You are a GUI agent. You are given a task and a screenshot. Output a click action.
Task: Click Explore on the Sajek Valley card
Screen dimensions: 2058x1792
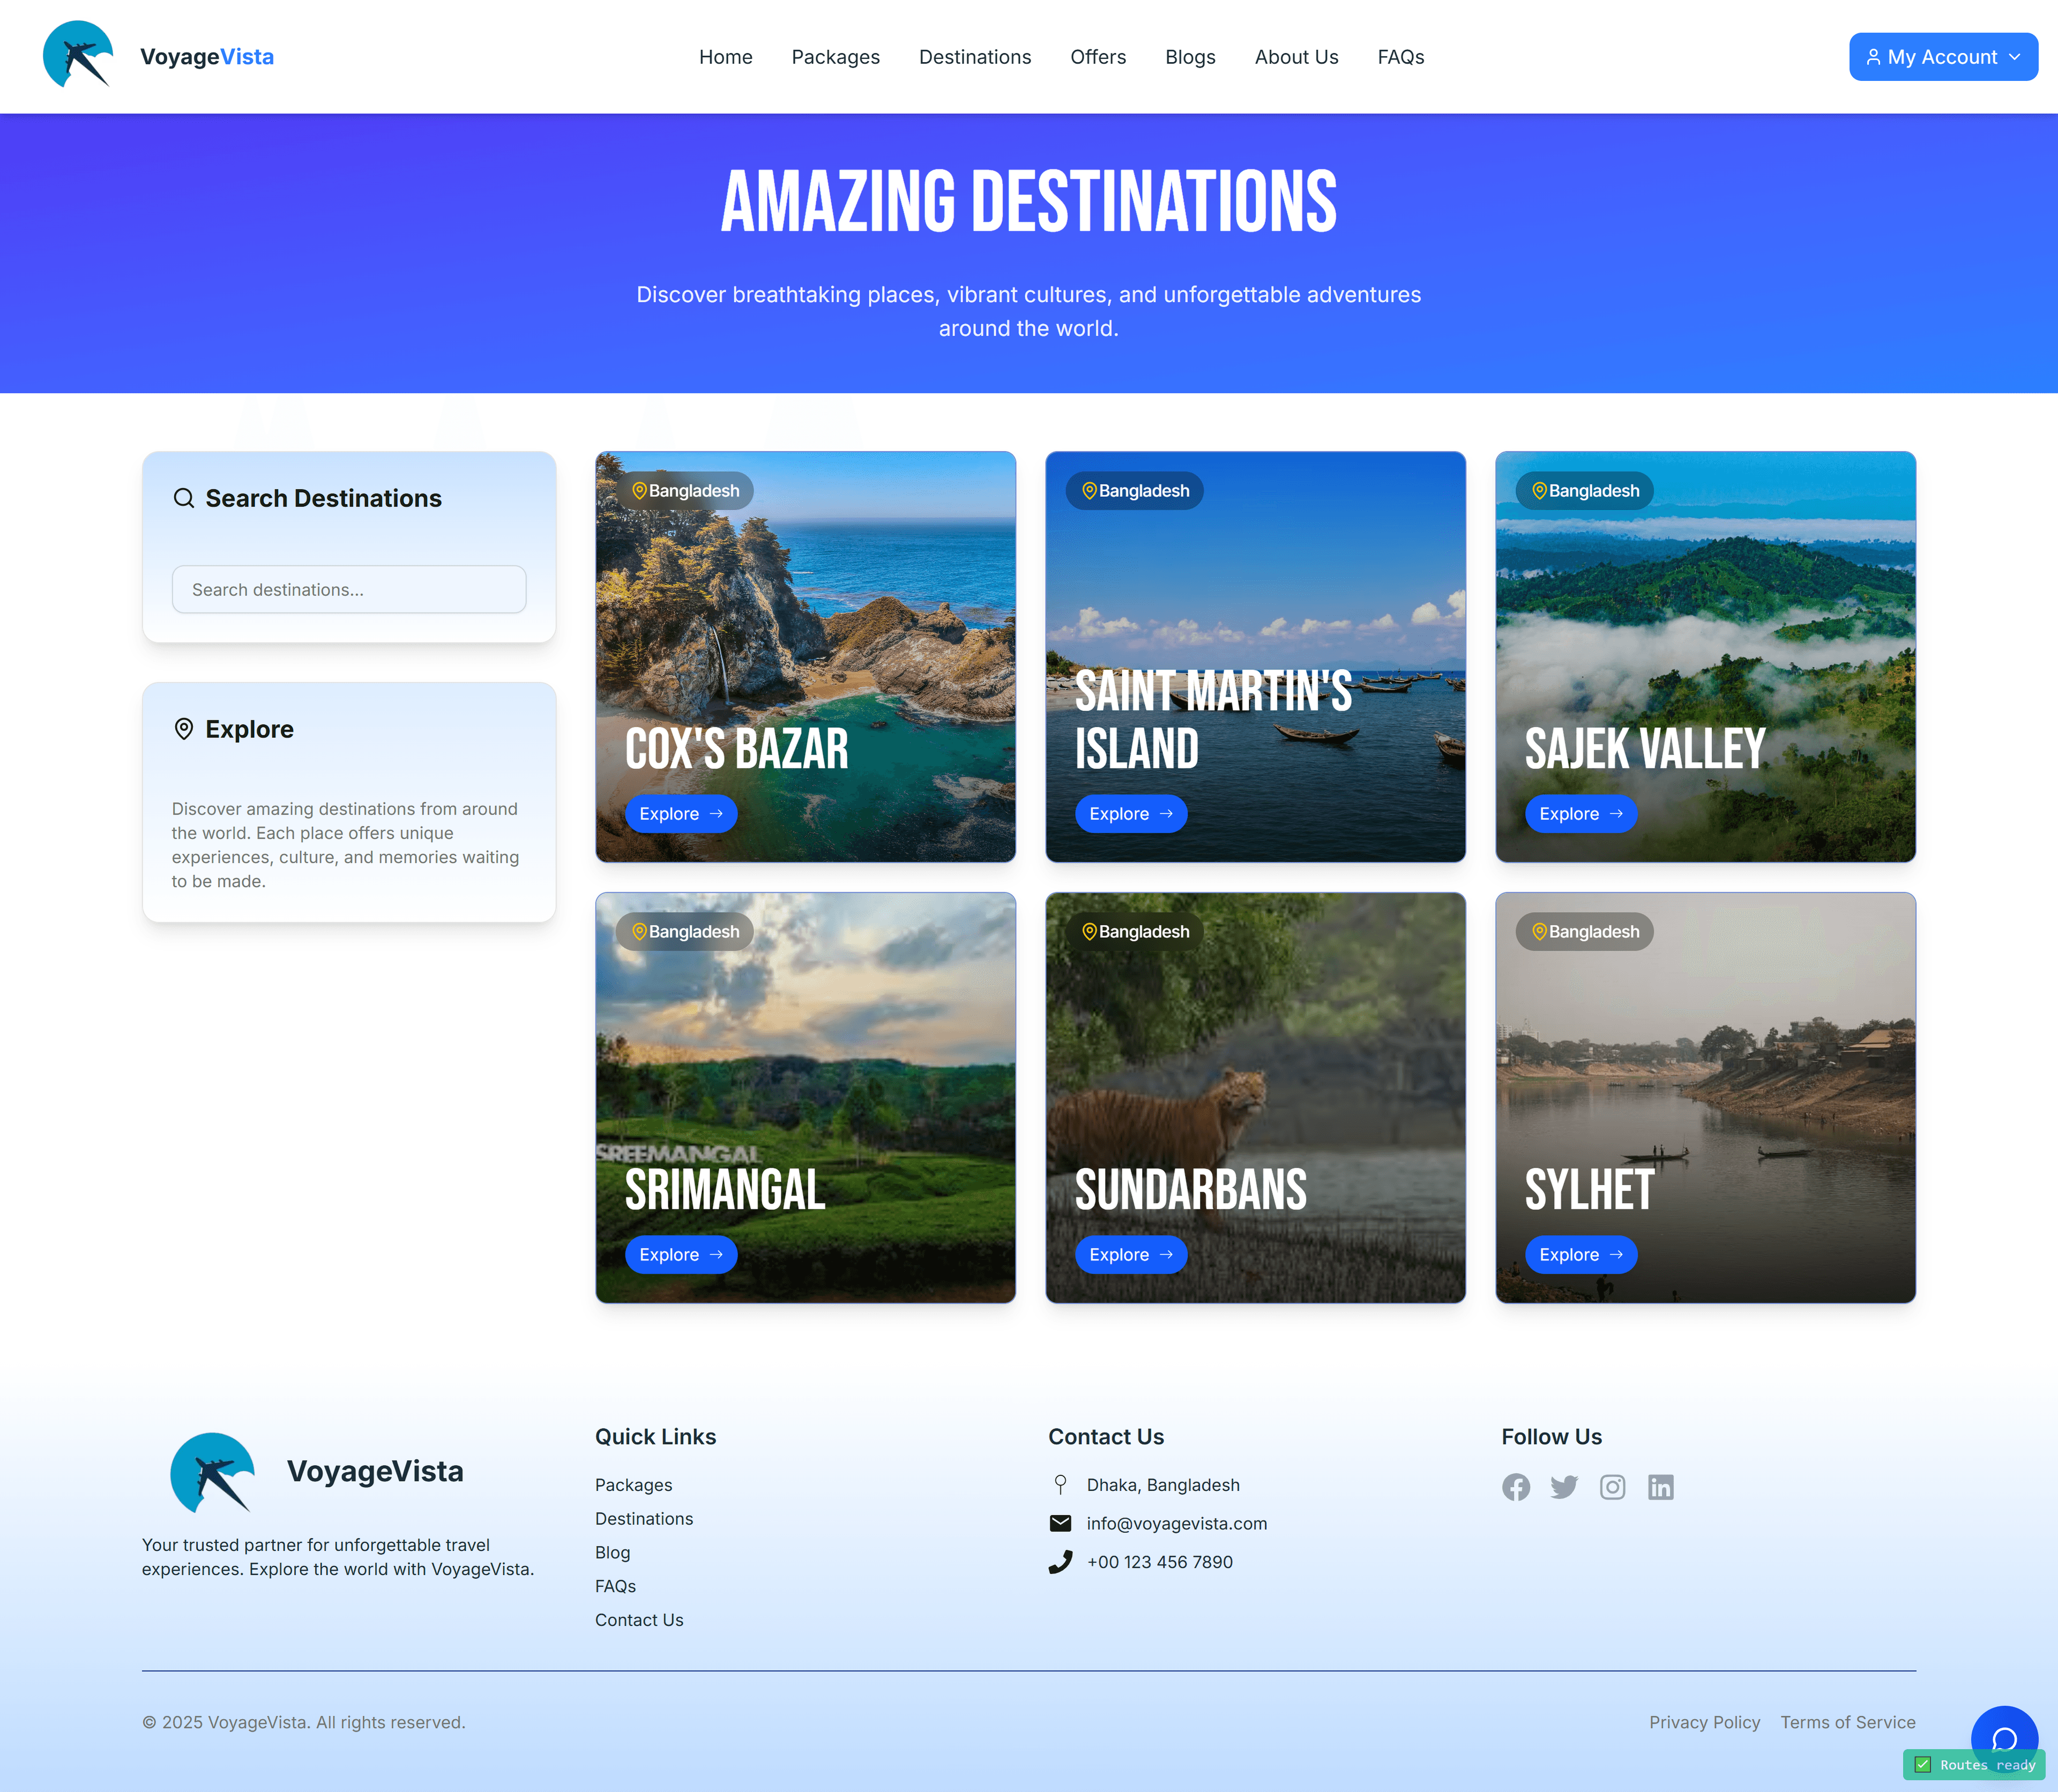(1580, 813)
